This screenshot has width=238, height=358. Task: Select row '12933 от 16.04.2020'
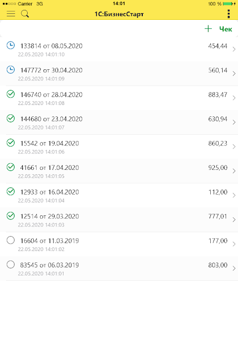119,196
